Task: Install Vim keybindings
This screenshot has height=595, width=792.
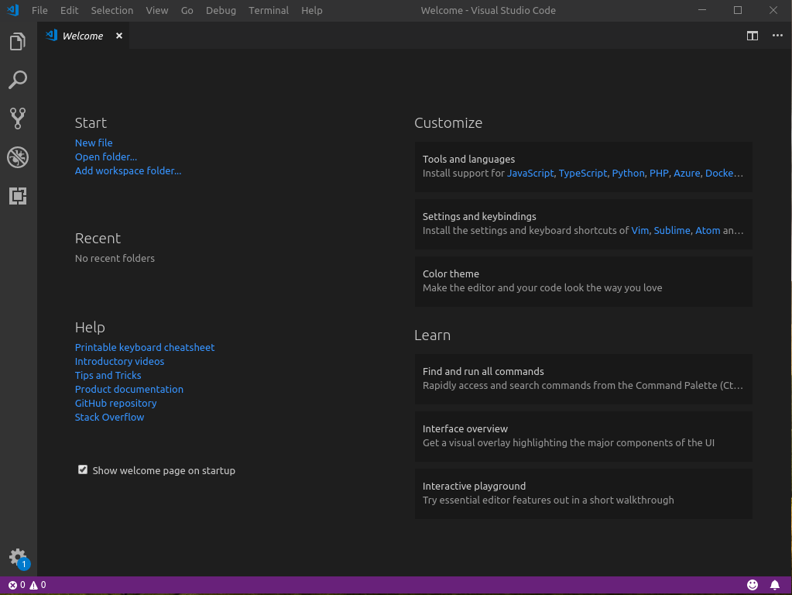Action: [x=640, y=231]
